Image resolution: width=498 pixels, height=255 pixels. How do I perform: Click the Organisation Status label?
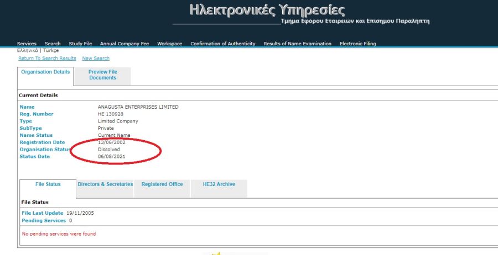[45, 149]
